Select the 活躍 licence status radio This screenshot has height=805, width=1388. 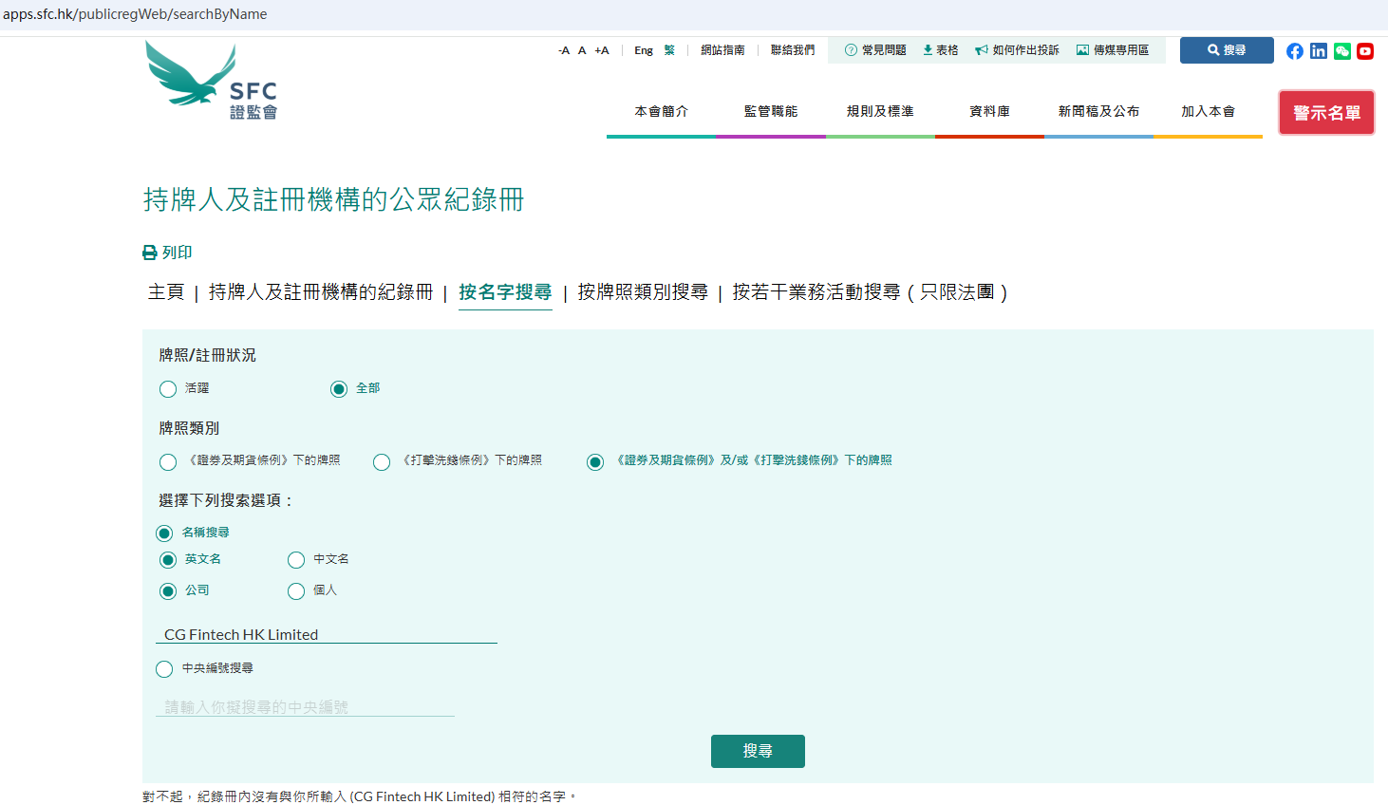point(168,389)
